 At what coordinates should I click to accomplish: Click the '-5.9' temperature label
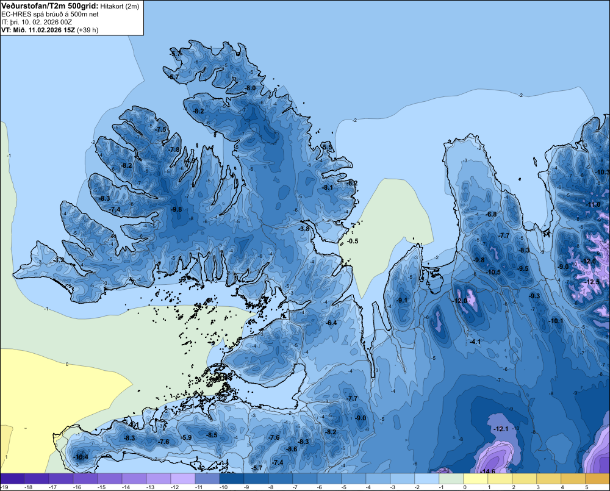[x=186, y=437]
